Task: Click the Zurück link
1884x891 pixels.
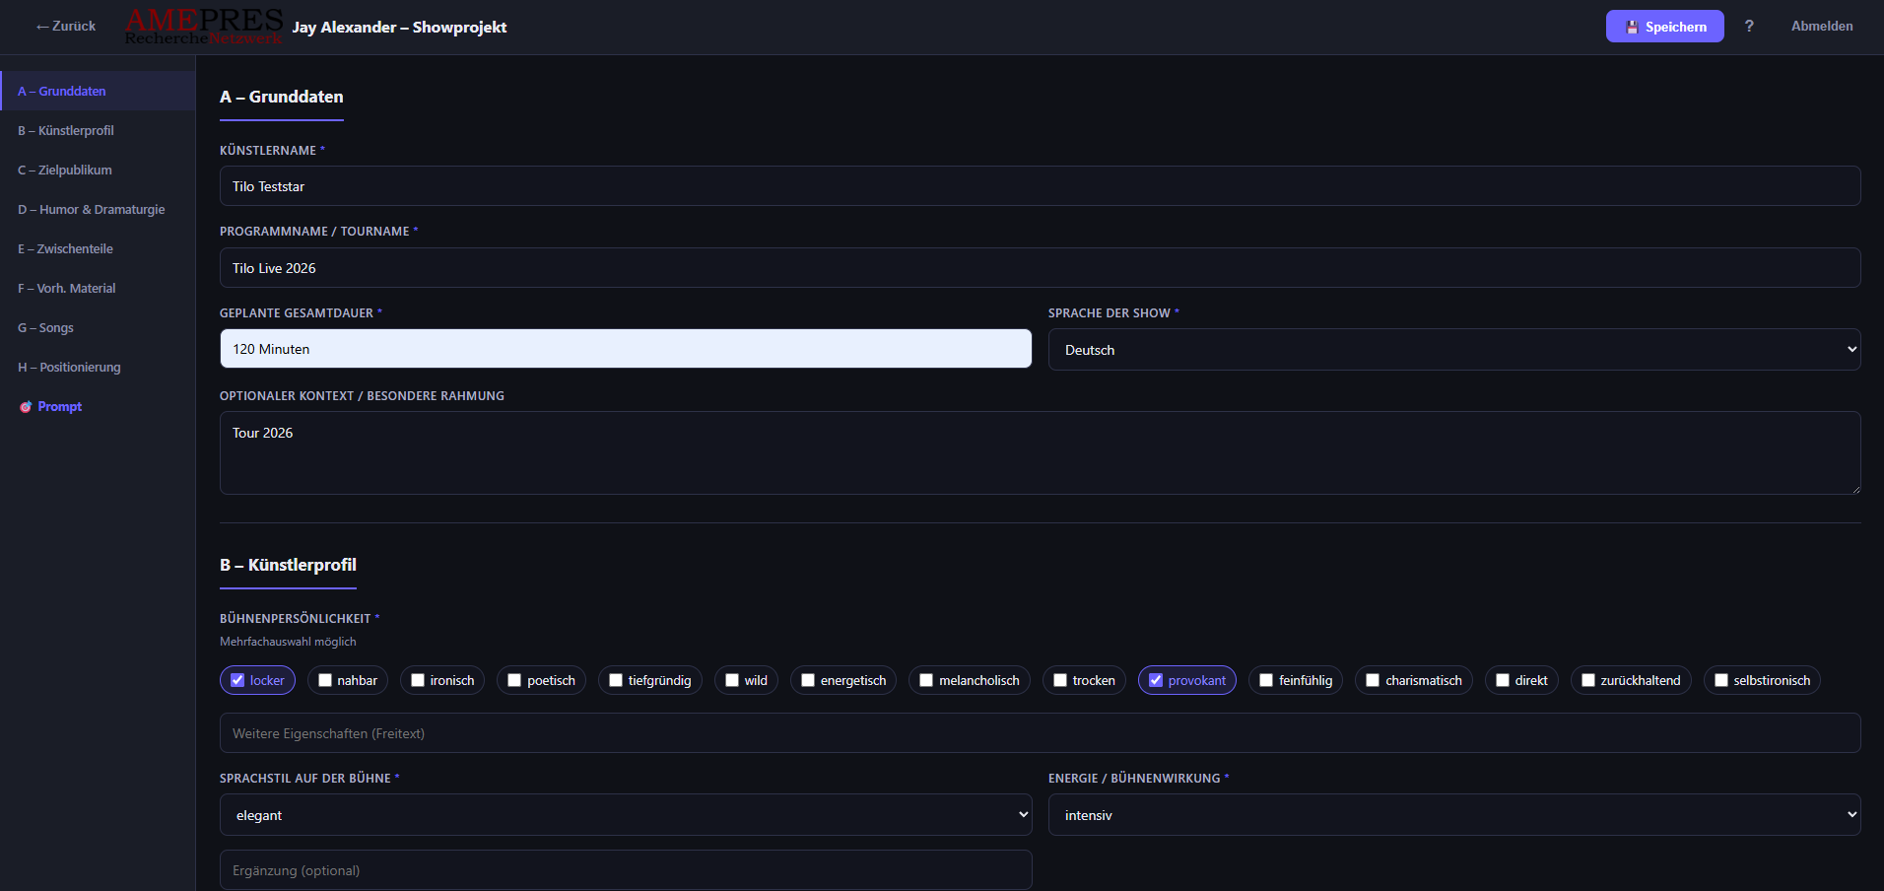Action: tap(65, 26)
